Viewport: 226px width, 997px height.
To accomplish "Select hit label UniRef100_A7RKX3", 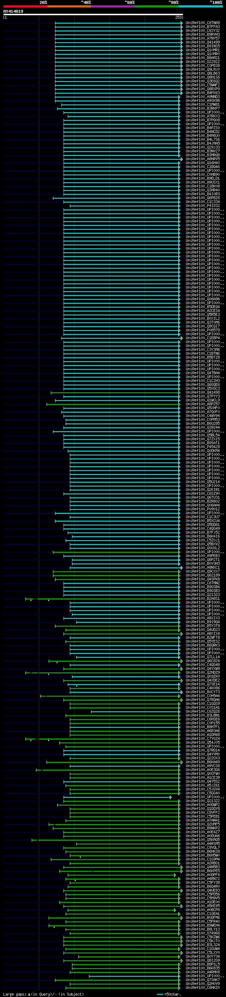I will click(203, 116).
